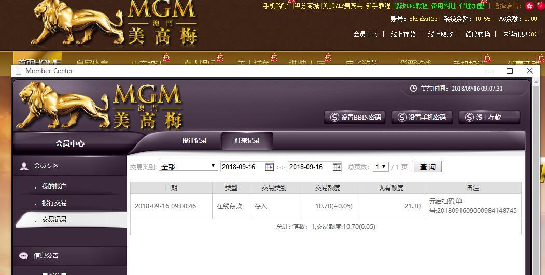Click the 会员专区 user silhouette icon
The height and width of the screenshot is (275, 545).
(x=24, y=166)
